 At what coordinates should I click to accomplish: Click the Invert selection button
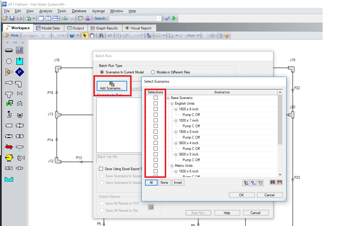(x=178, y=183)
